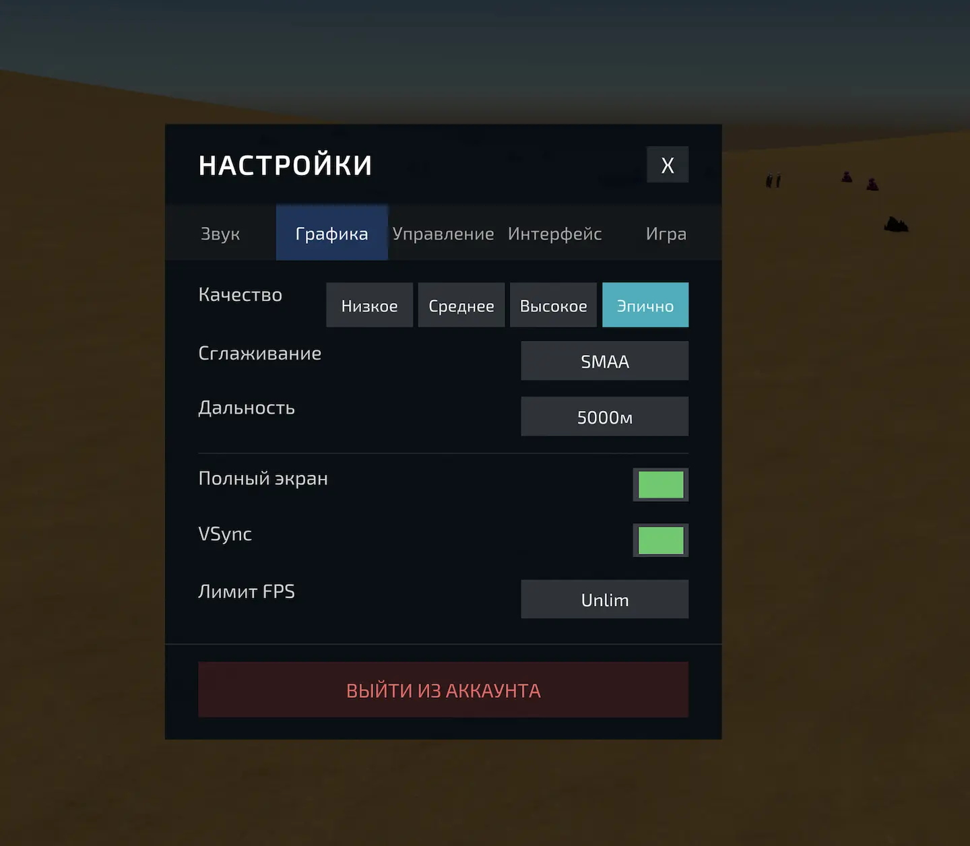Image resolution: width=970 pixels, height=846 pixels.
Task: Close the settings dialog with X
Action: click(668, 164)
